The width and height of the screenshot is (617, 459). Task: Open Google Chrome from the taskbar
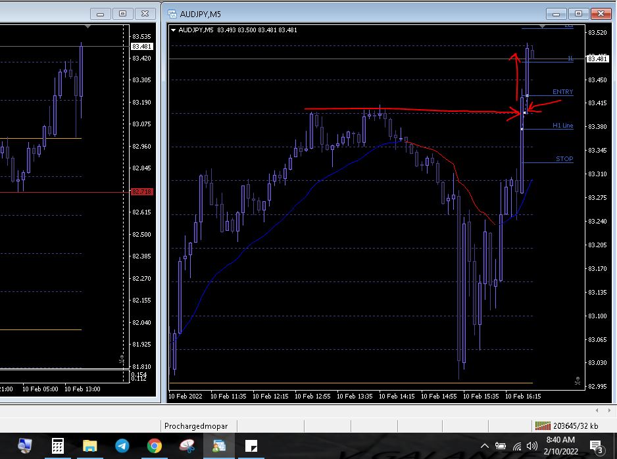[154, 446]
